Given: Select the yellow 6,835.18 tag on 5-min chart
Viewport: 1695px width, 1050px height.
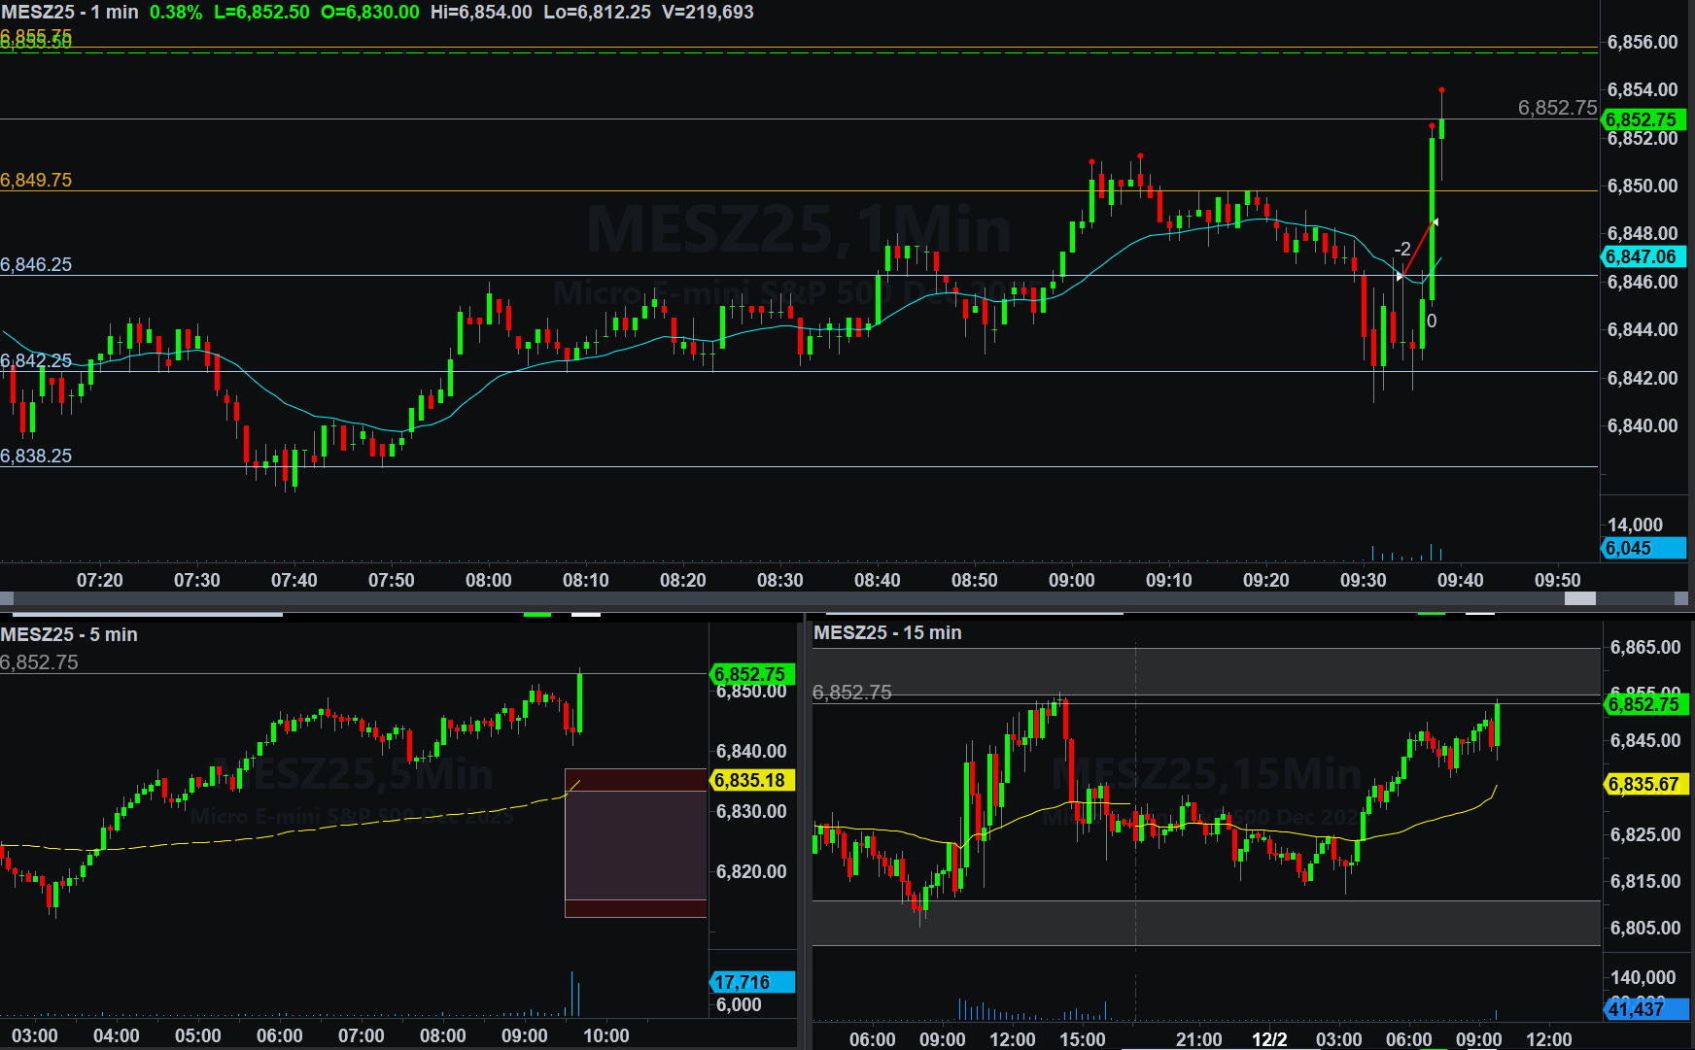Looking at the screenshot, I should (x=751, y=780).
